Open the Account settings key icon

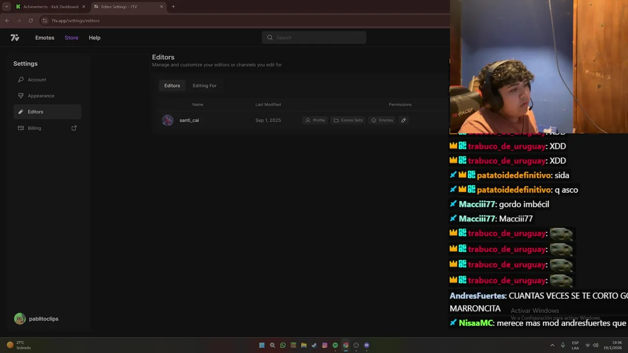[21, 79]
